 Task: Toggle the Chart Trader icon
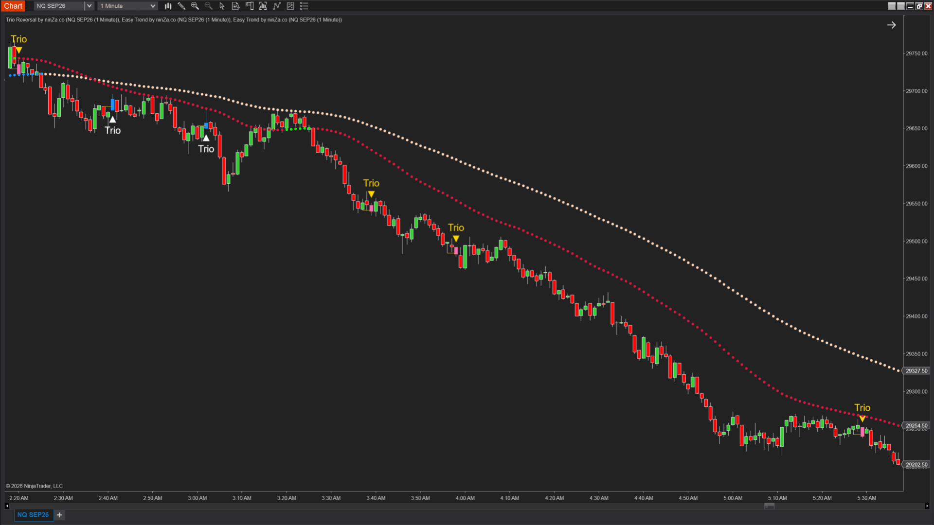[250, 6]
